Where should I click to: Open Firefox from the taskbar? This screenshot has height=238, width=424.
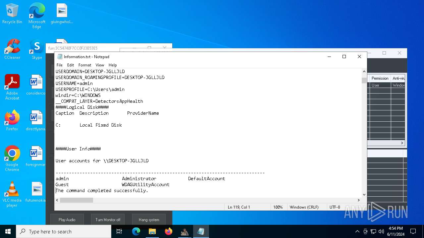pyautogui.click(x=169, y=231)
